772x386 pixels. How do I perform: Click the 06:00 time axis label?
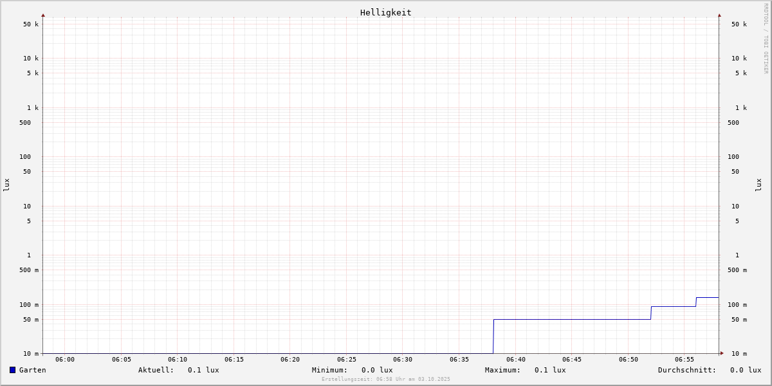tap(65, 360)
